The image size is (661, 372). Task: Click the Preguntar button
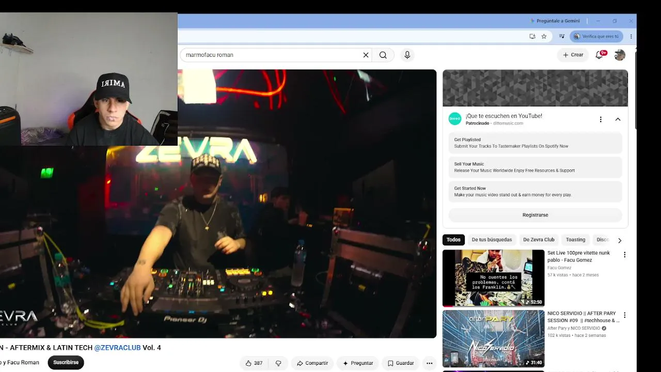tap(358, 363)
